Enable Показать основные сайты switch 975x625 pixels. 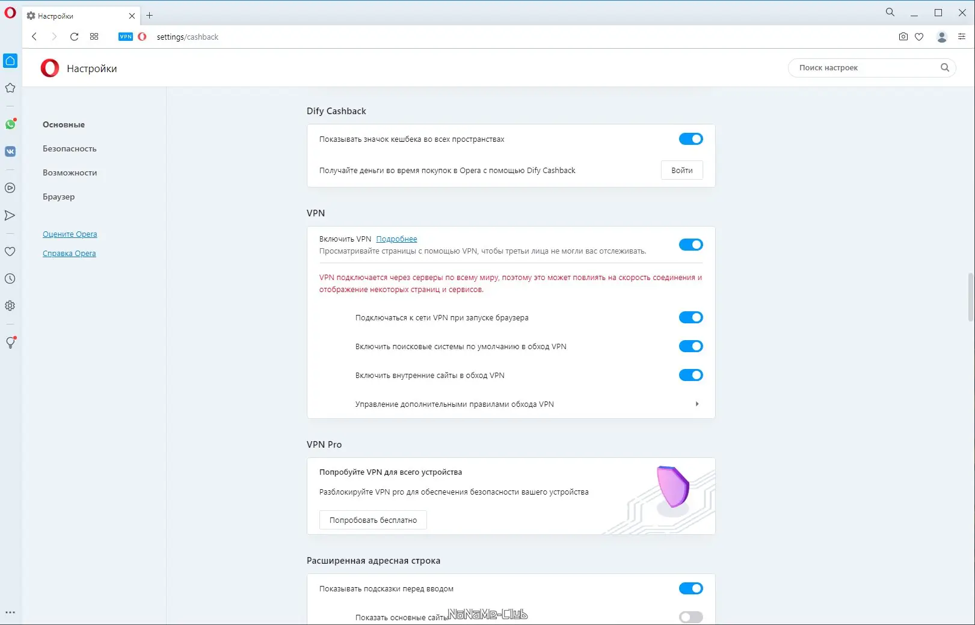click(x=690, y=617)
